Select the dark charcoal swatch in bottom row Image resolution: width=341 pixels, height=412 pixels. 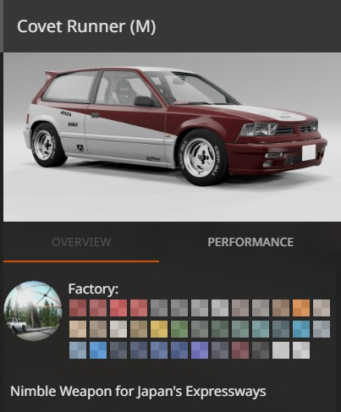tap(261, 350)
